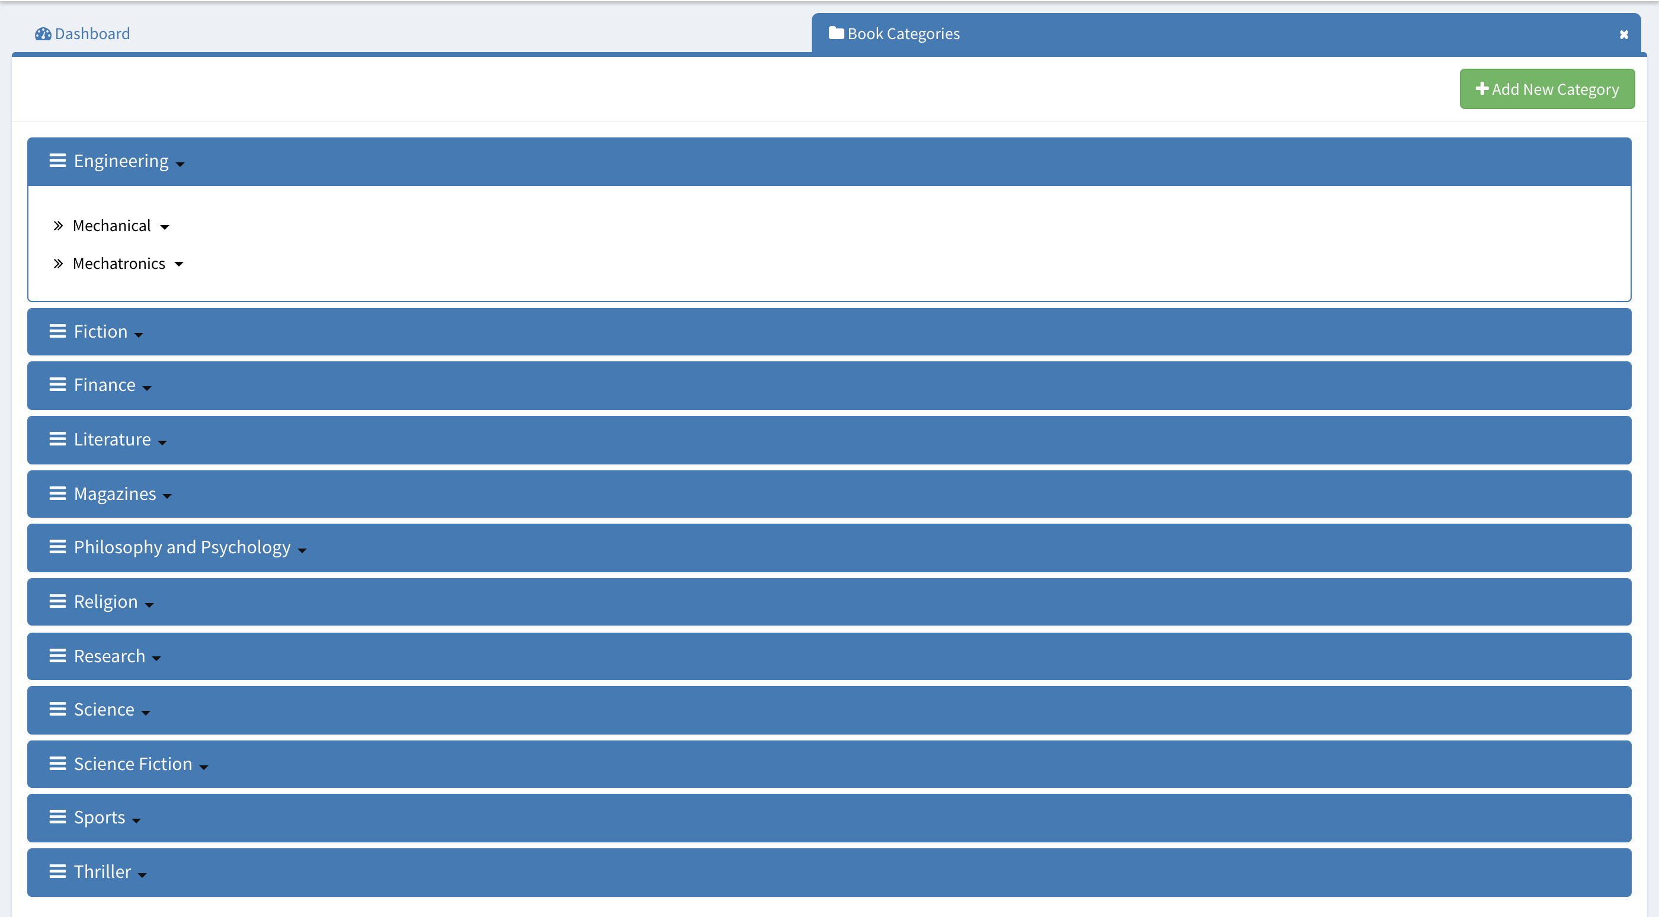Close the Book Categories tab

[1623, 35]
